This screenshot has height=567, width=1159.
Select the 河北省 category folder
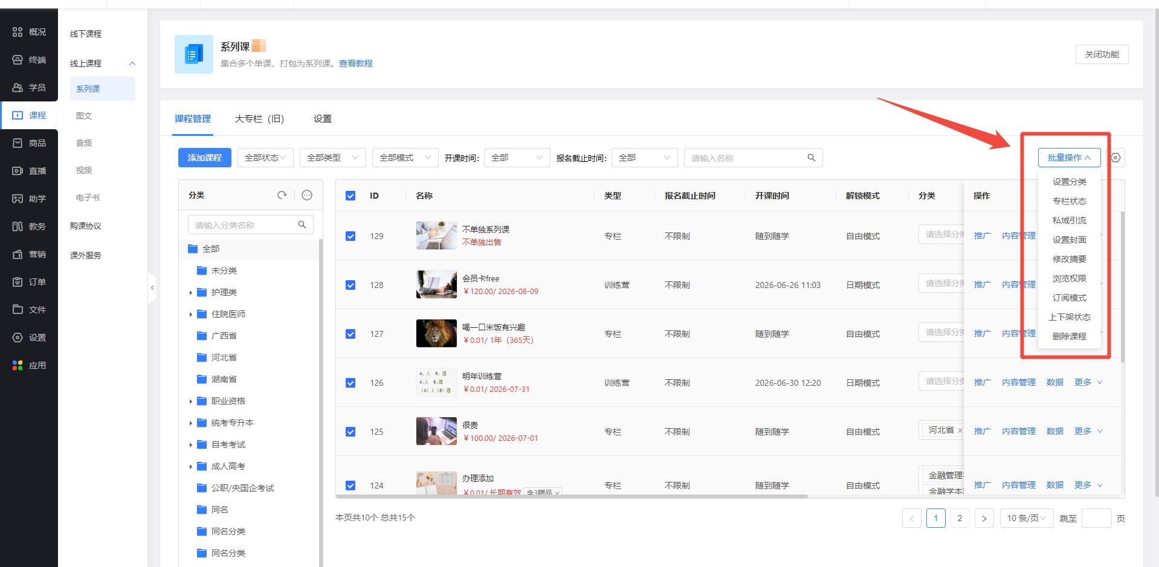[223, 357]
